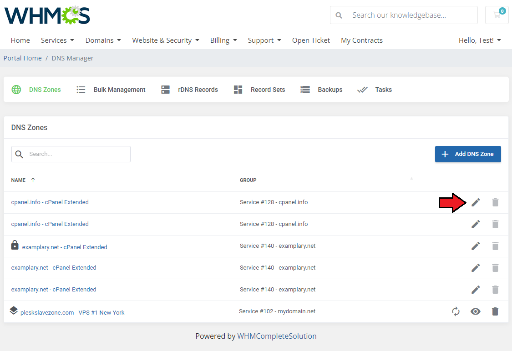Select the DNS Zones tab label
The image size is (512, 351).
(x=45, y=90)
